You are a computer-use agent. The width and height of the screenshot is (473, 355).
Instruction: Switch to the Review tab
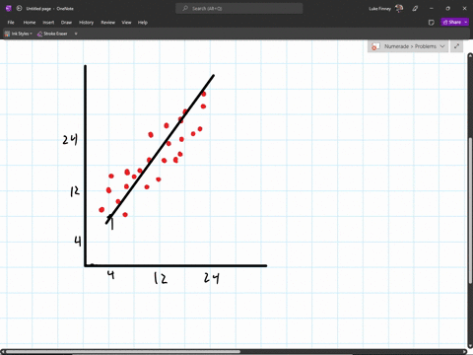click(x=107, y=23)
